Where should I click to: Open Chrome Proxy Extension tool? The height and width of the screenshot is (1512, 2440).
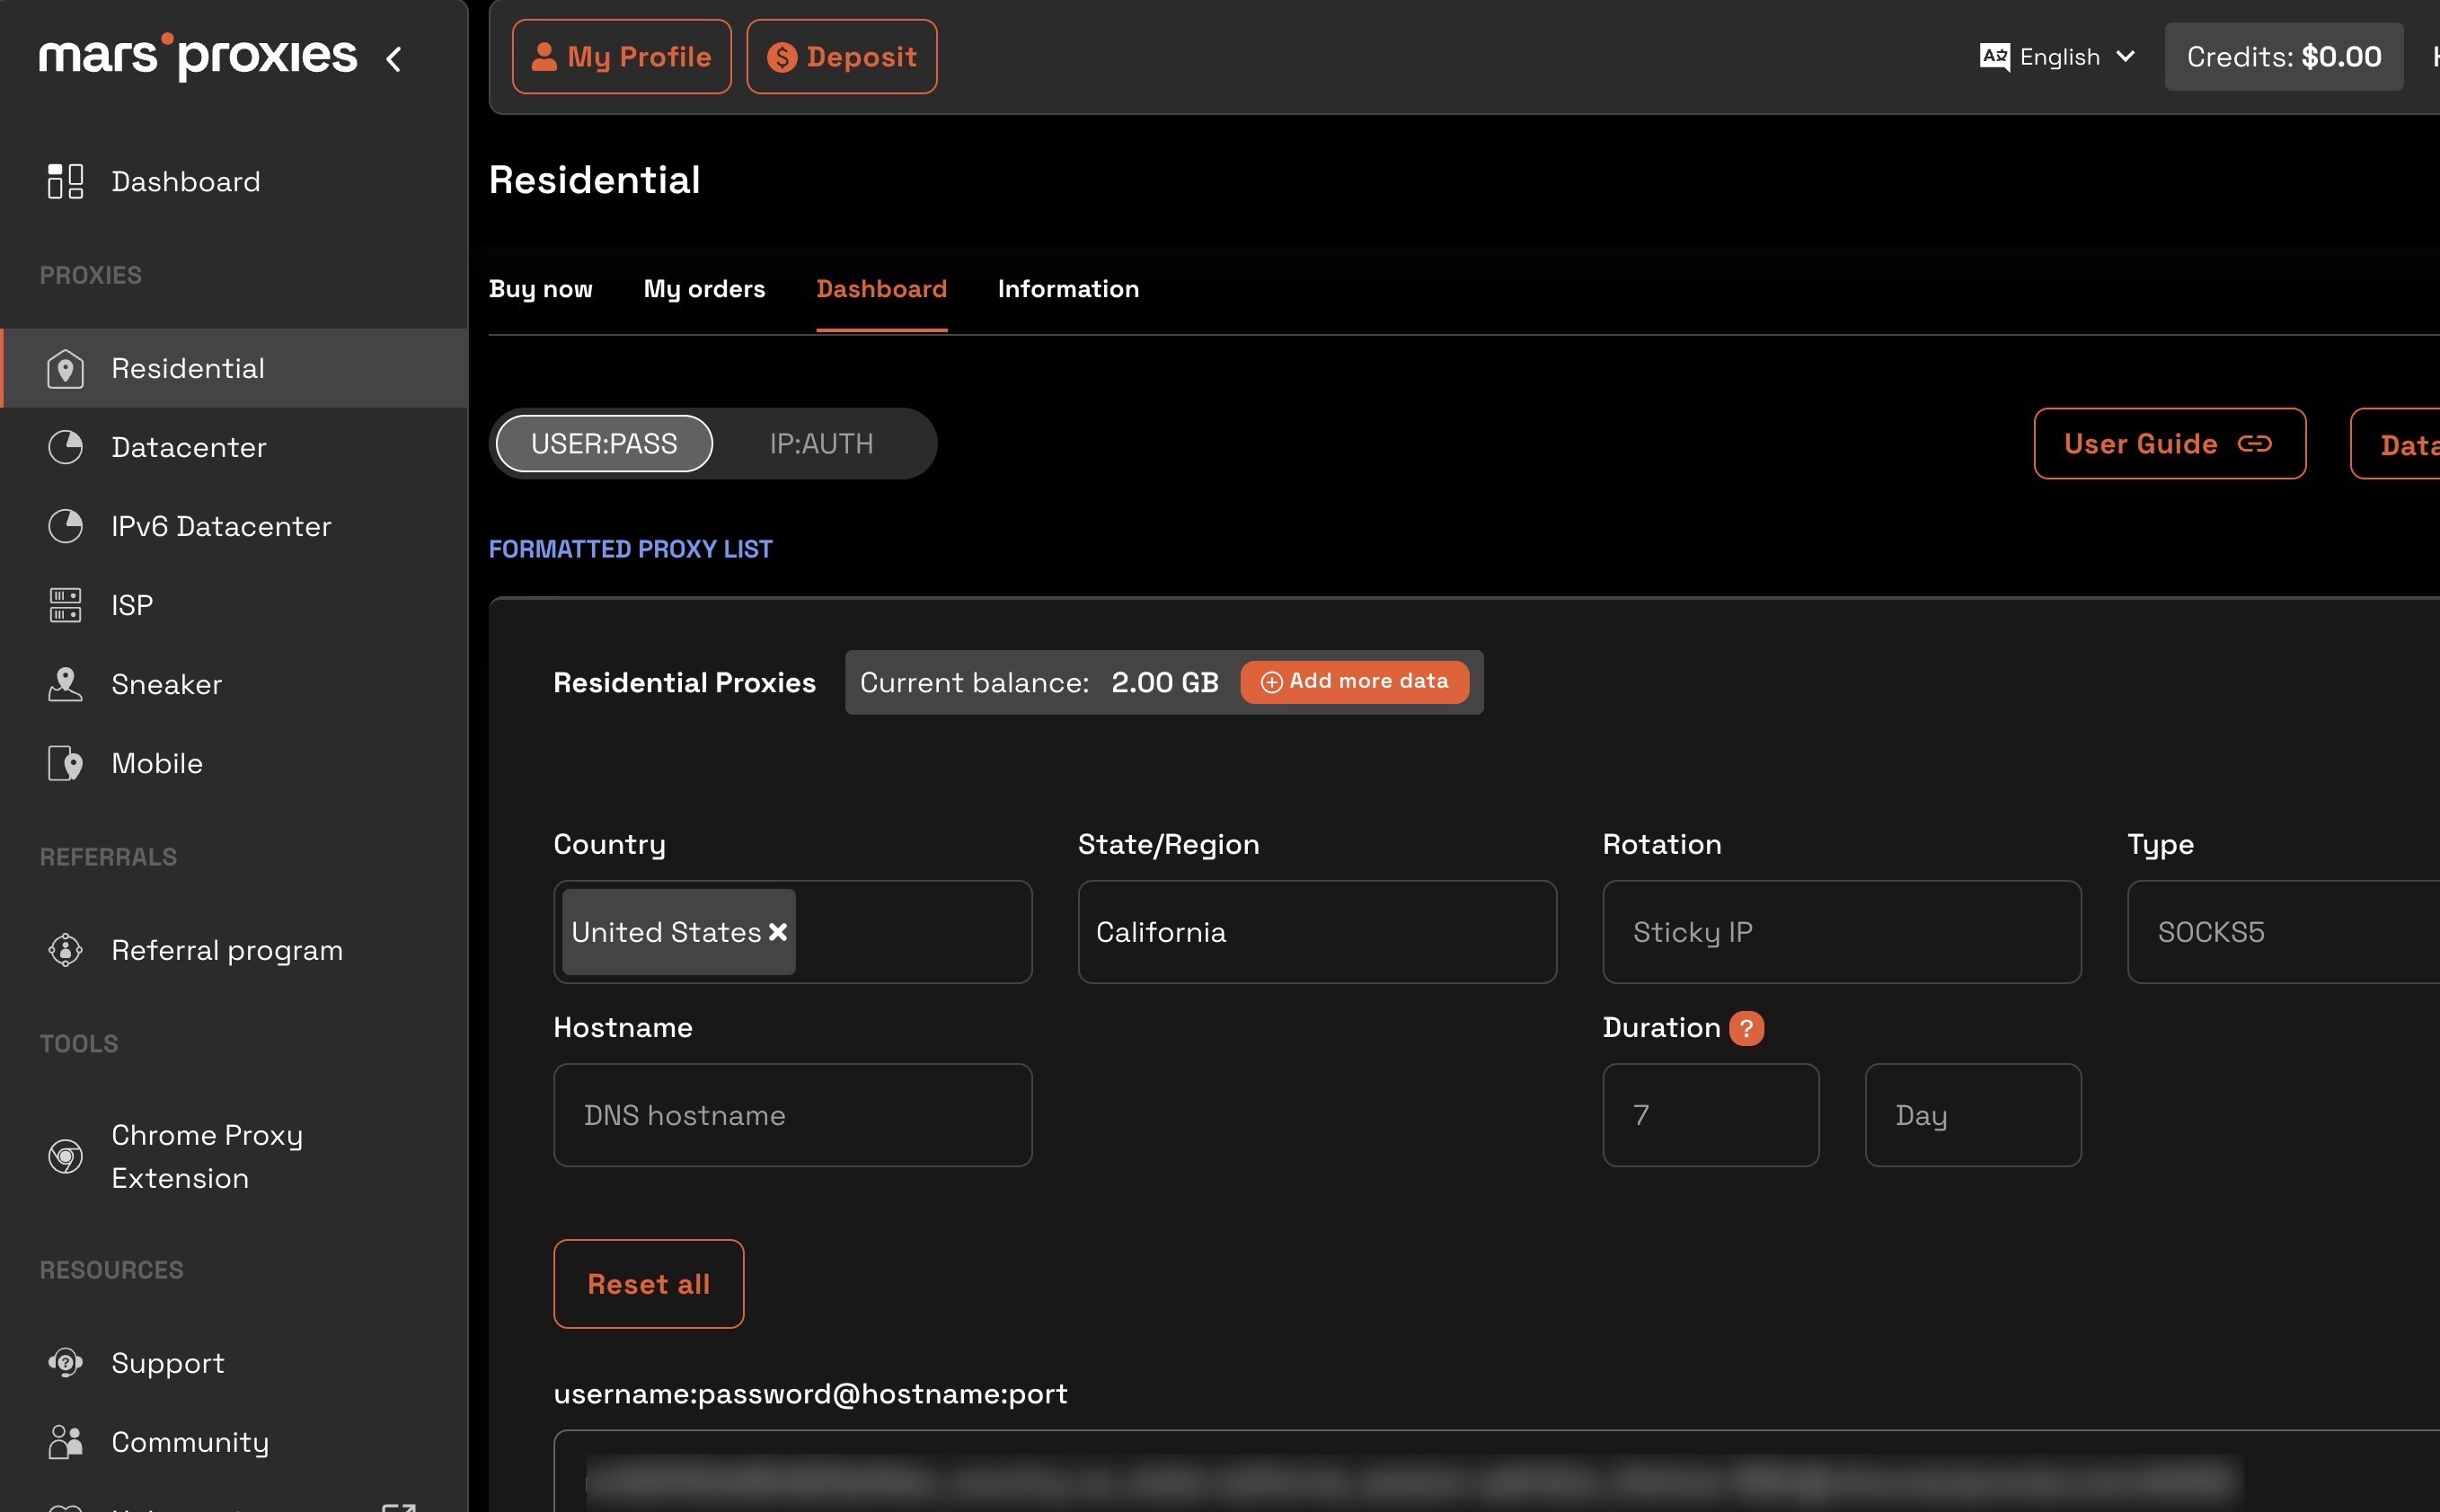coord(234,1156)
